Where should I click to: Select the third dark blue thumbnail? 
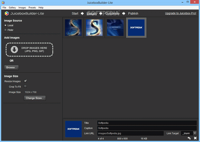tap(115, 28)
